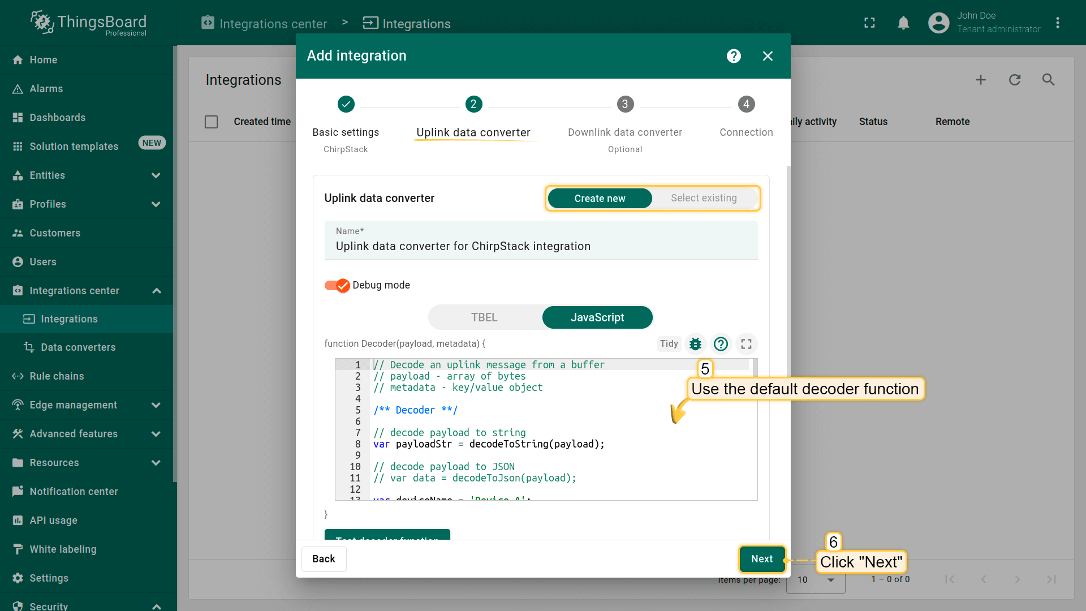
Task: Expand the Entities menu
Action: click(156, 175)
